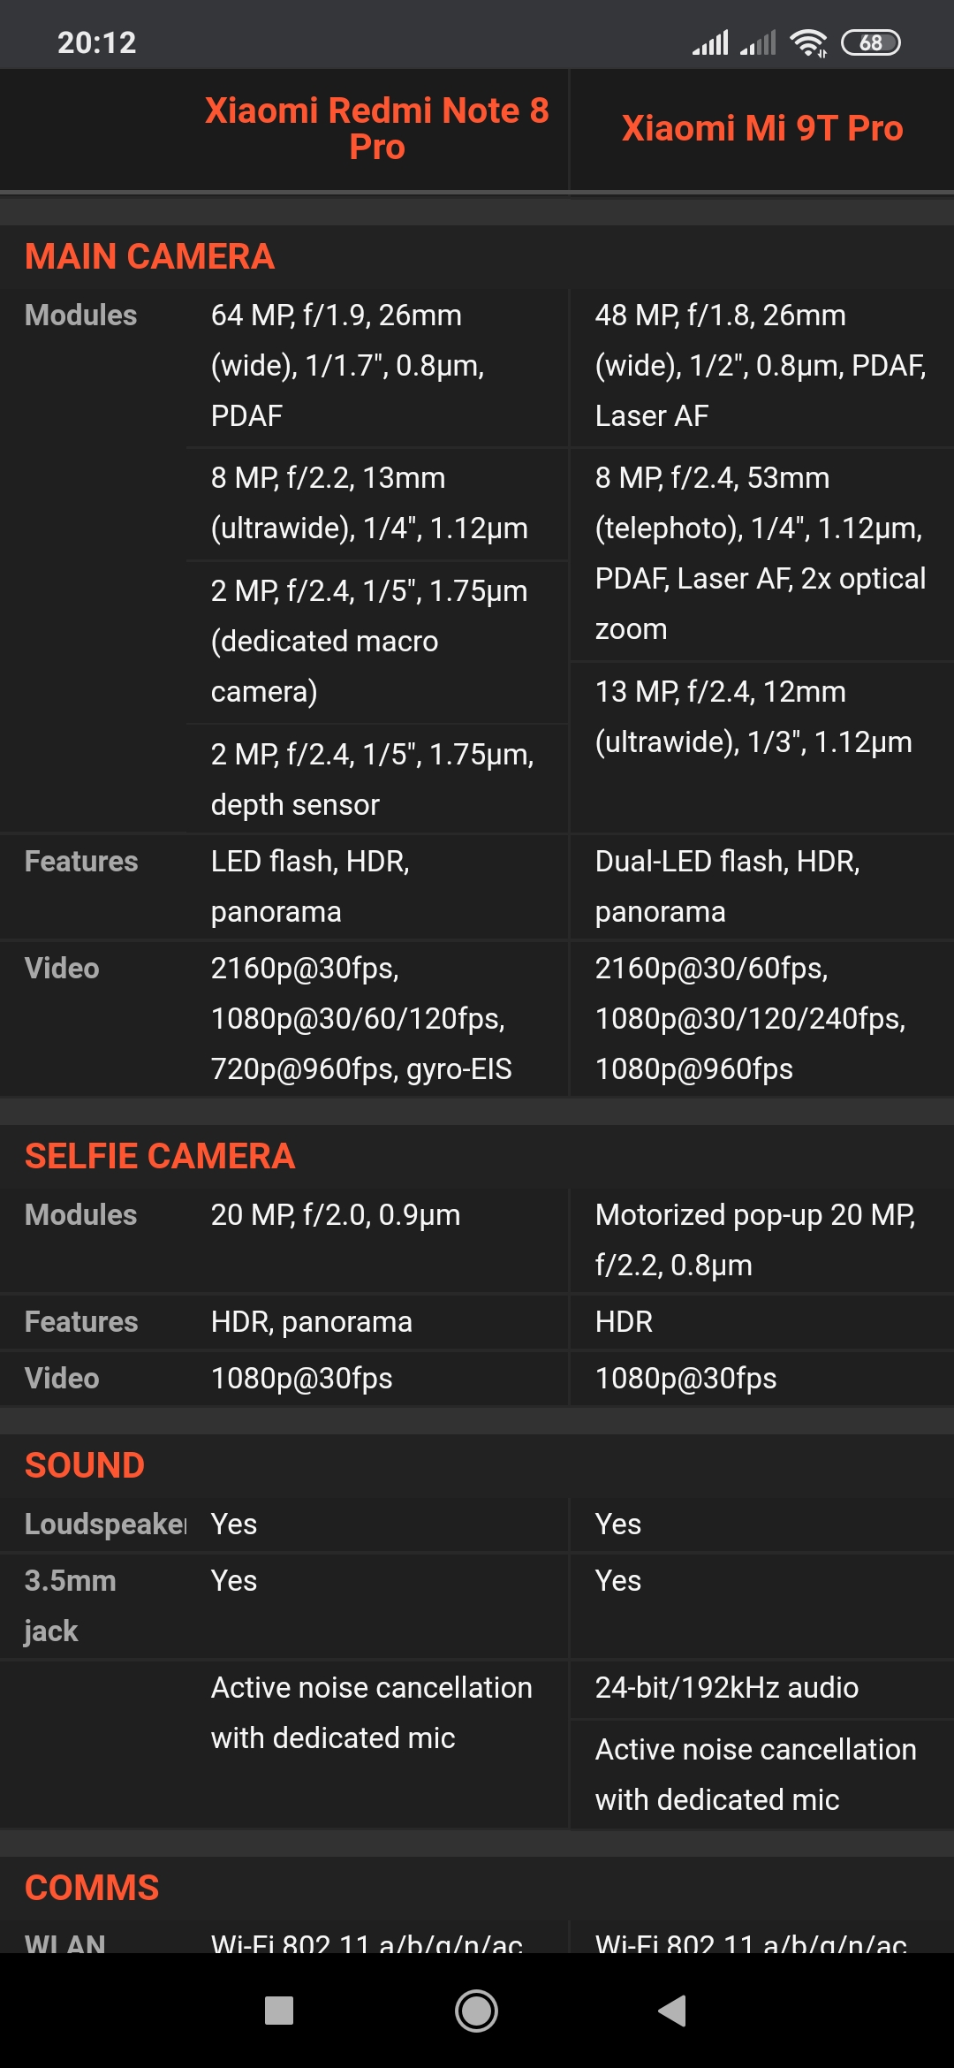Screen dimensions: 954x2068
Task: Tap the status bar clock showing 20:12
Action: (97, 42)
